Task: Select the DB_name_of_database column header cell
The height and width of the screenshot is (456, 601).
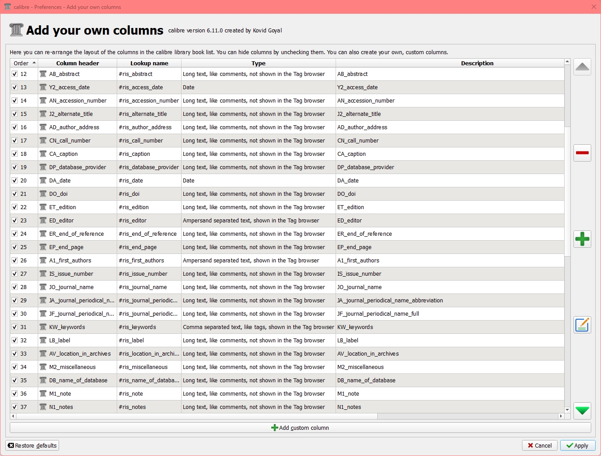Action: click(78, 381)
